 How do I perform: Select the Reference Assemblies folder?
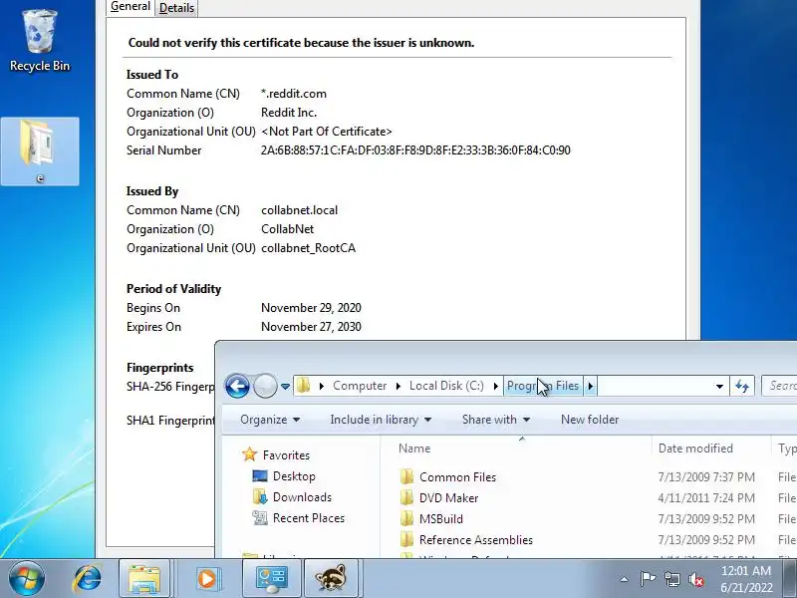tap(476, 539)
